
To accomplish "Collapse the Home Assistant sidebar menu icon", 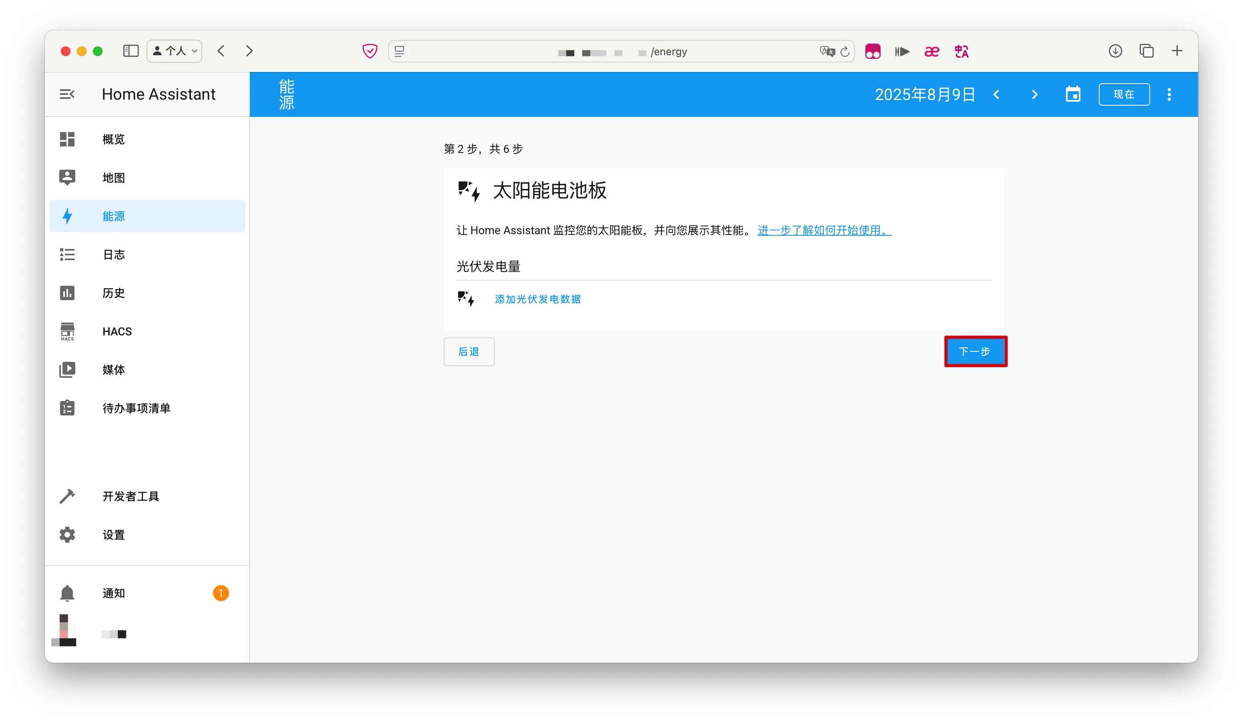I will pos(67,94).
